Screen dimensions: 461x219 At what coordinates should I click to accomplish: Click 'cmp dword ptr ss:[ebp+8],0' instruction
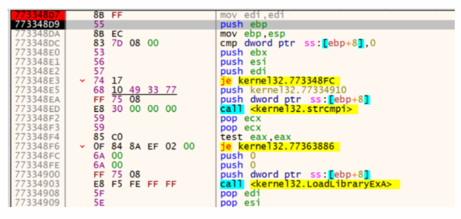tap(298, 43)
